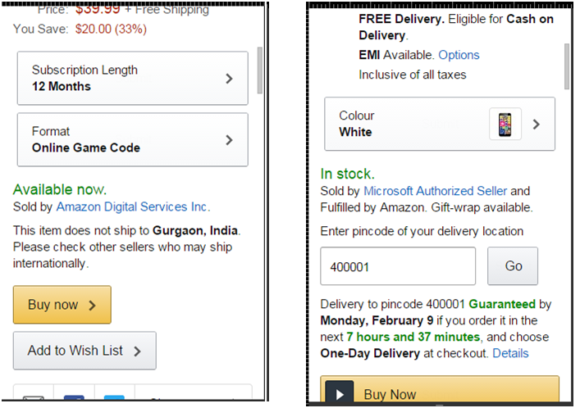Open the Subscription Length 12 Months selector

click(x=132, y=79)
